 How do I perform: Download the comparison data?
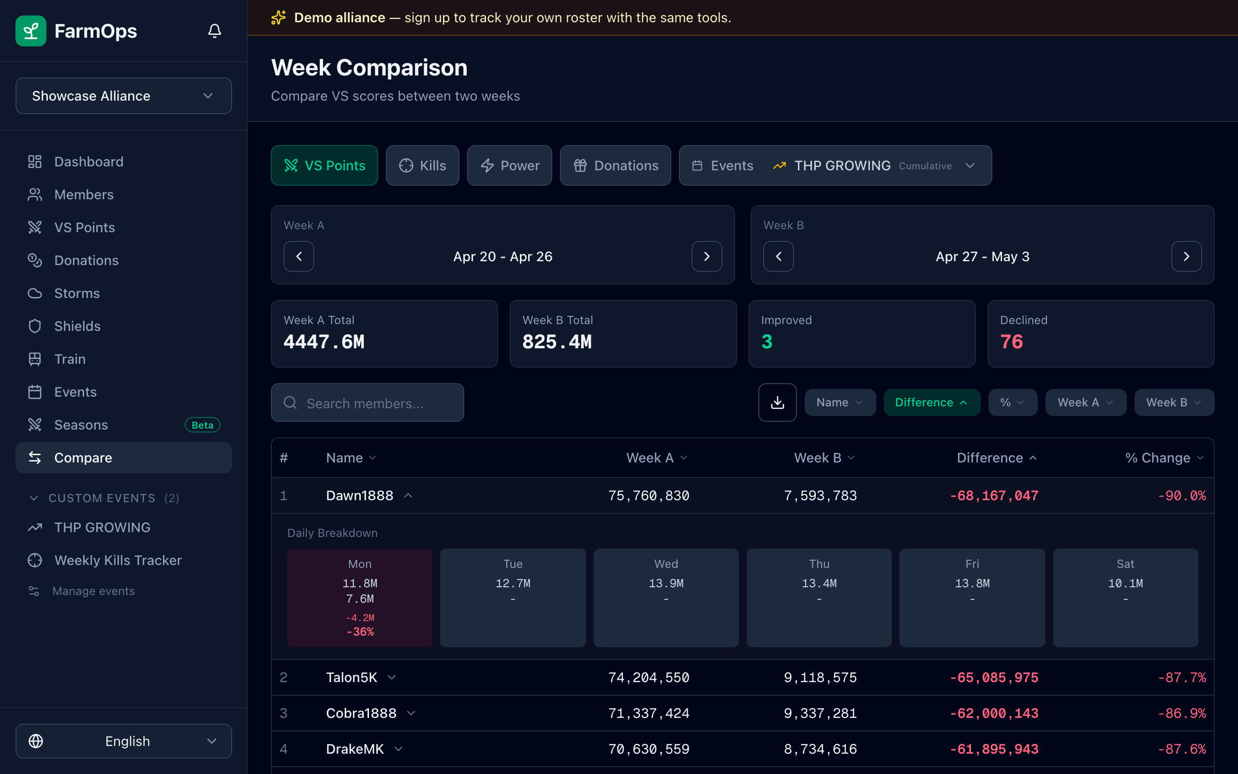pyautogui.click(x=777, y=402)
